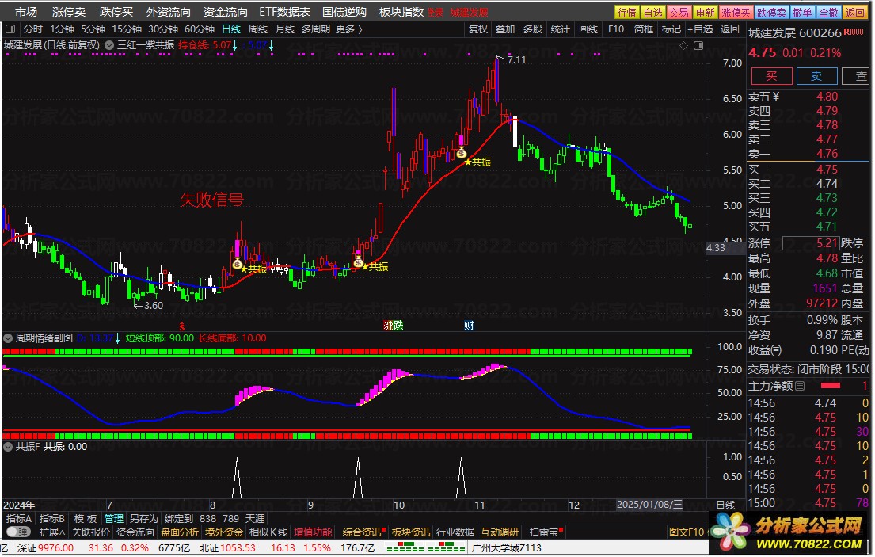Screen dimensions: 875x557
Task: Toggle the 弹 switch at bottom left
Action: [x=18, y=532]
